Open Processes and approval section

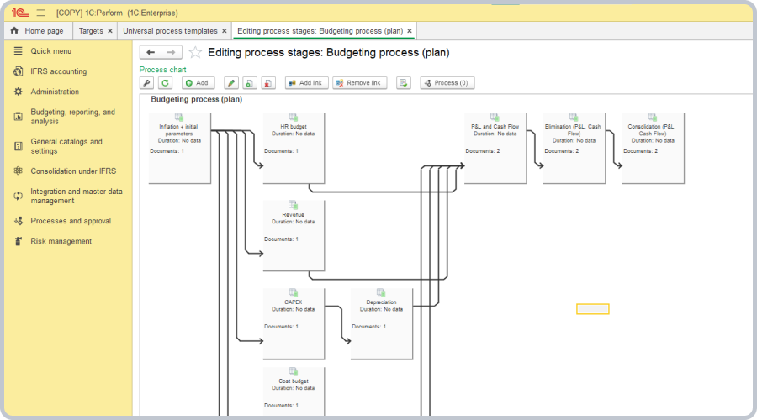(x=70, y=221)
